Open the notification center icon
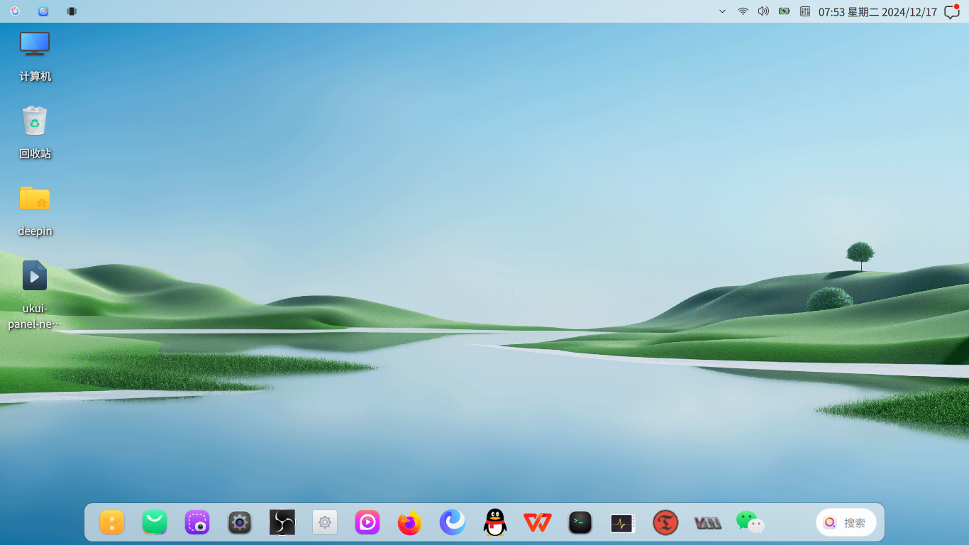The image size is (969, 545). tap(952, 11)
